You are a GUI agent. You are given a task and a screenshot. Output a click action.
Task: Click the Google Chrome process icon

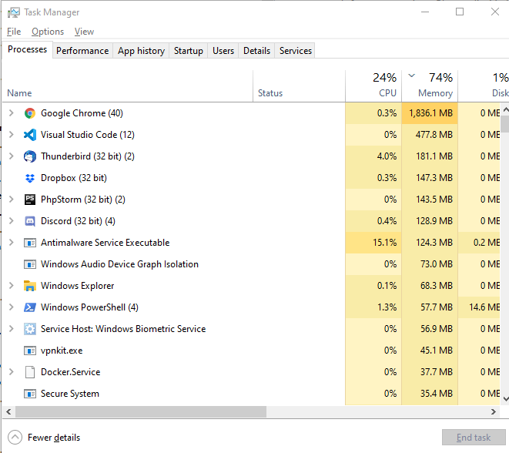pos(30,113)
